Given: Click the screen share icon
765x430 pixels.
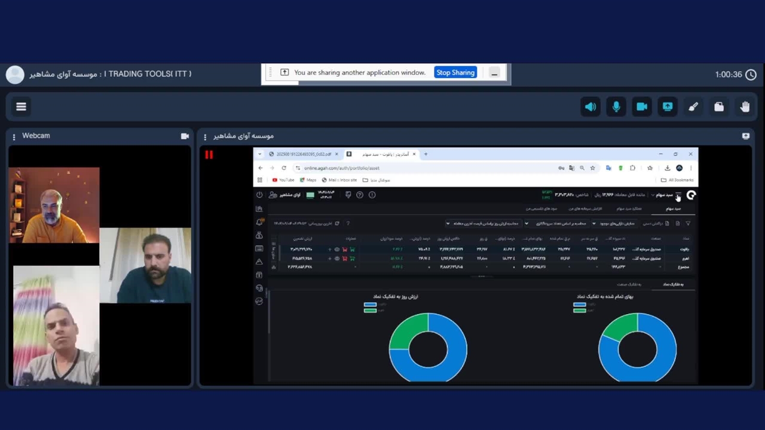Looking at the screenshot, I should (x=668, y=107).
